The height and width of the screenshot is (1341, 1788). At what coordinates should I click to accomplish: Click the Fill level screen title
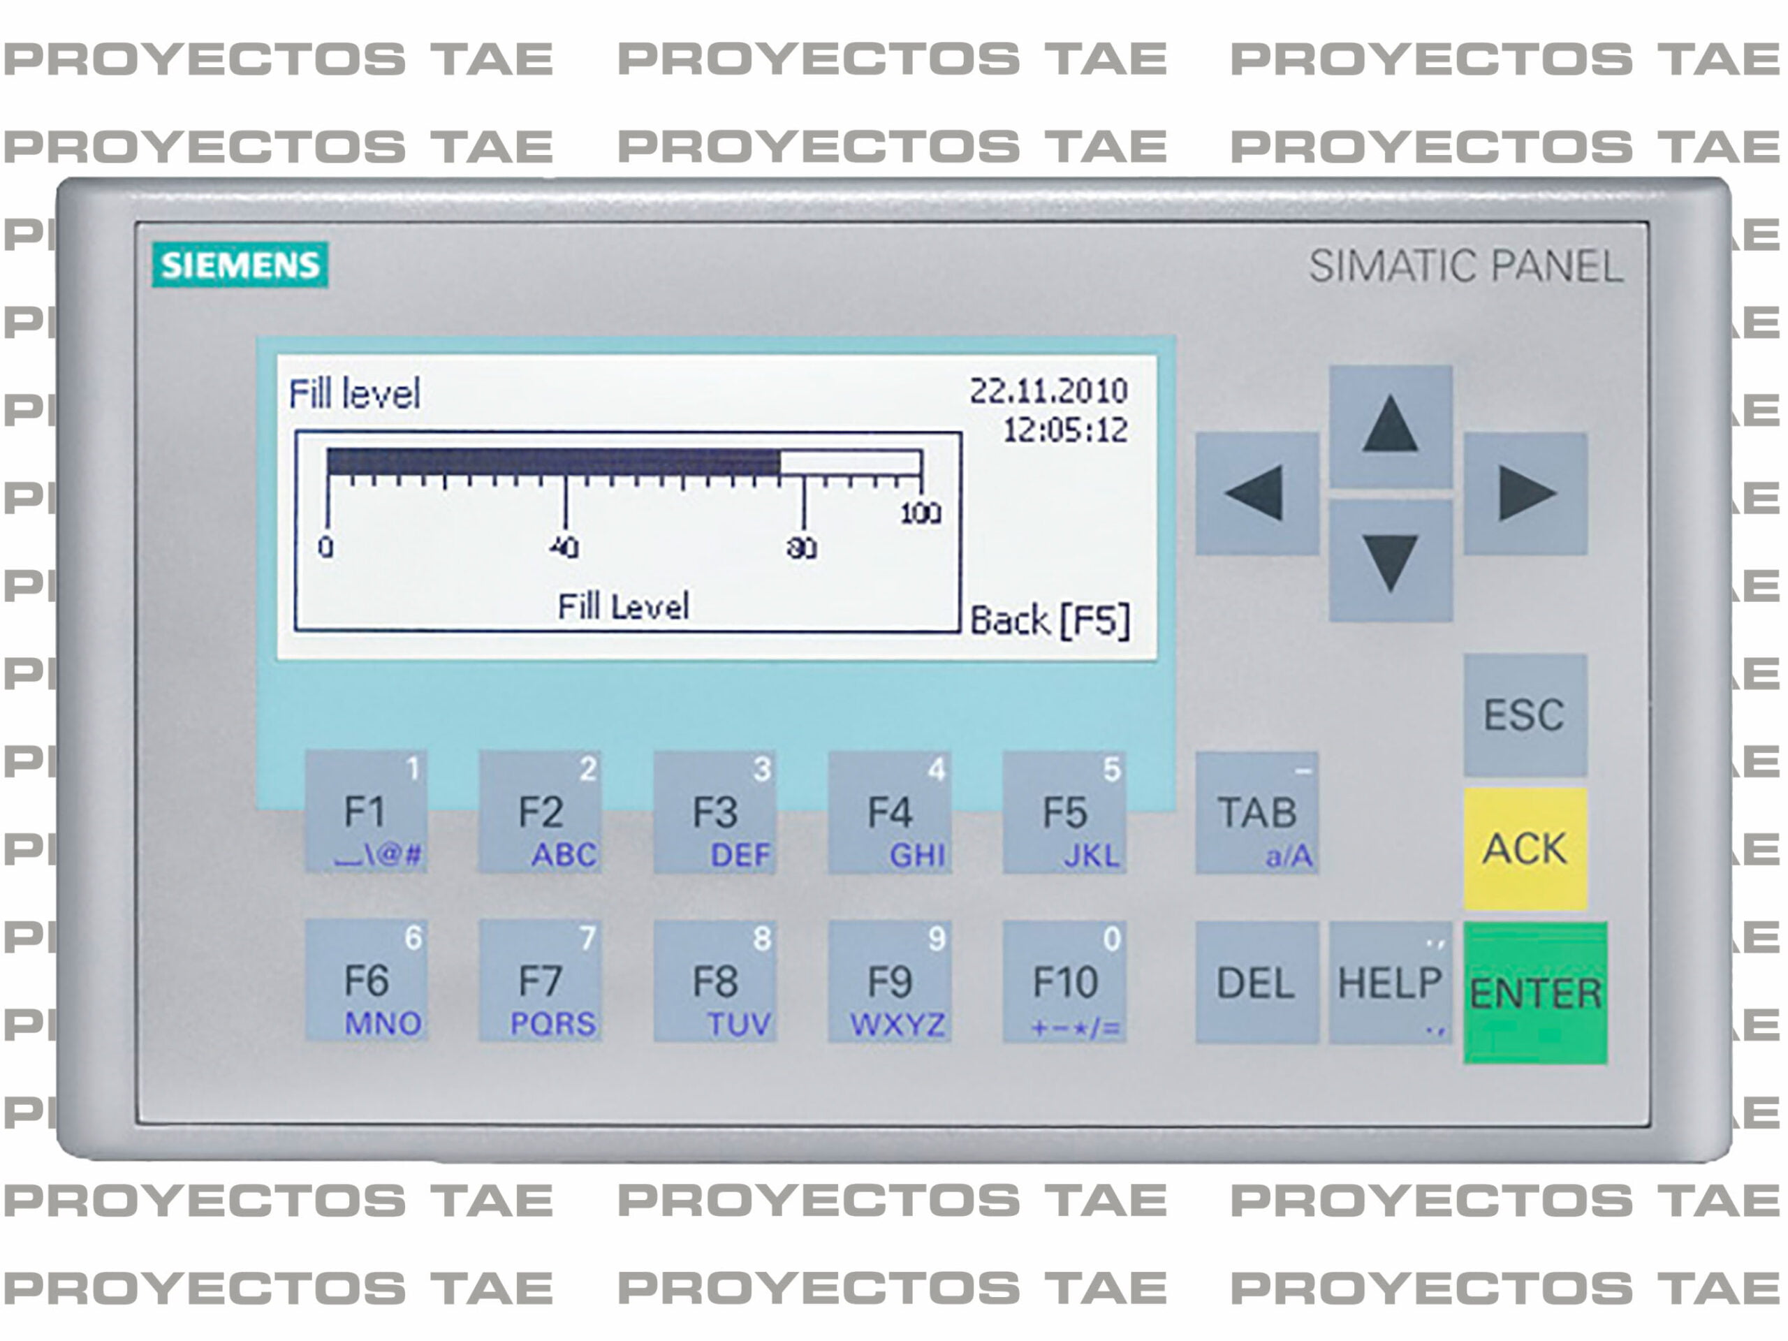[x=354, y=394]
